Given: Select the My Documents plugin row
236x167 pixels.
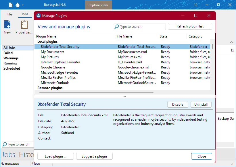Looking at the screenshot, I should [x=122, y=52].
